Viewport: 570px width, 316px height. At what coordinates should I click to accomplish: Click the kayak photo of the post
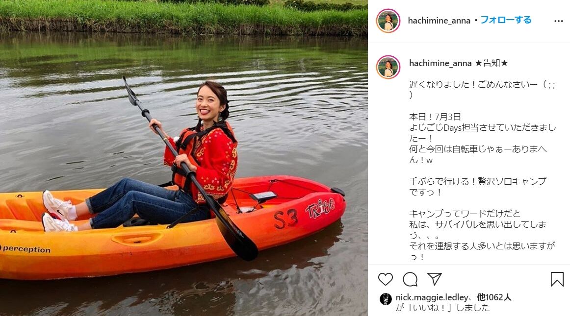pos(184,158)
